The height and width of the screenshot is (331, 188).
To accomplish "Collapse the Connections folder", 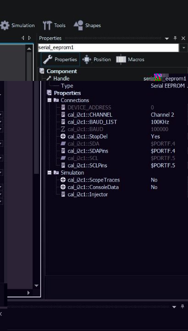I will click(49, 100).
